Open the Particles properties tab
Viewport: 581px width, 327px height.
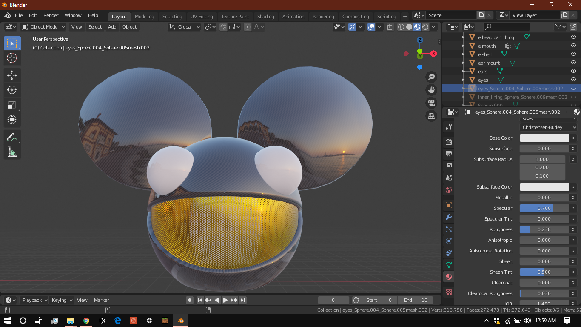click(x=448, y=229)
